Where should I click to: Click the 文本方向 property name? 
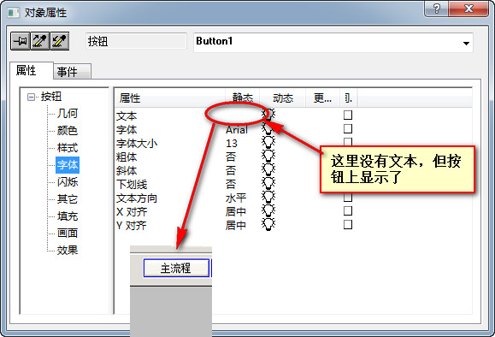click(137, 198)
